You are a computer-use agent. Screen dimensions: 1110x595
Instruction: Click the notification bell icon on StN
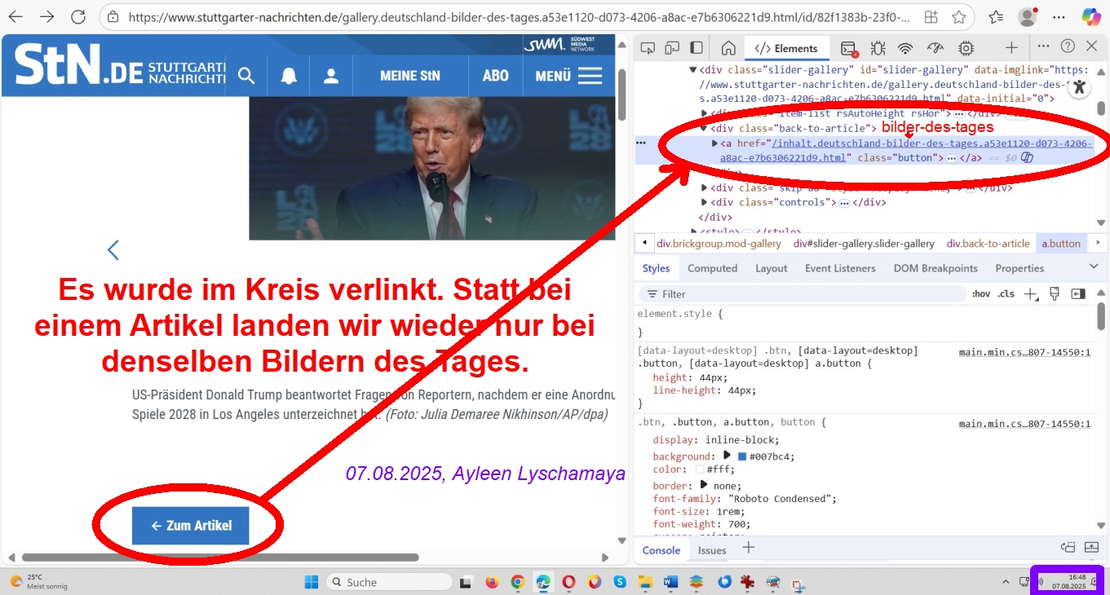(x=289, y=76)
